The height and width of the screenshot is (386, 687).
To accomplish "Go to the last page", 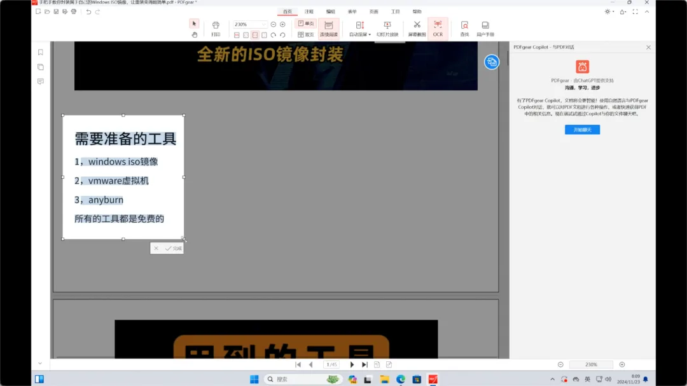I will click(x=364, y=364).
